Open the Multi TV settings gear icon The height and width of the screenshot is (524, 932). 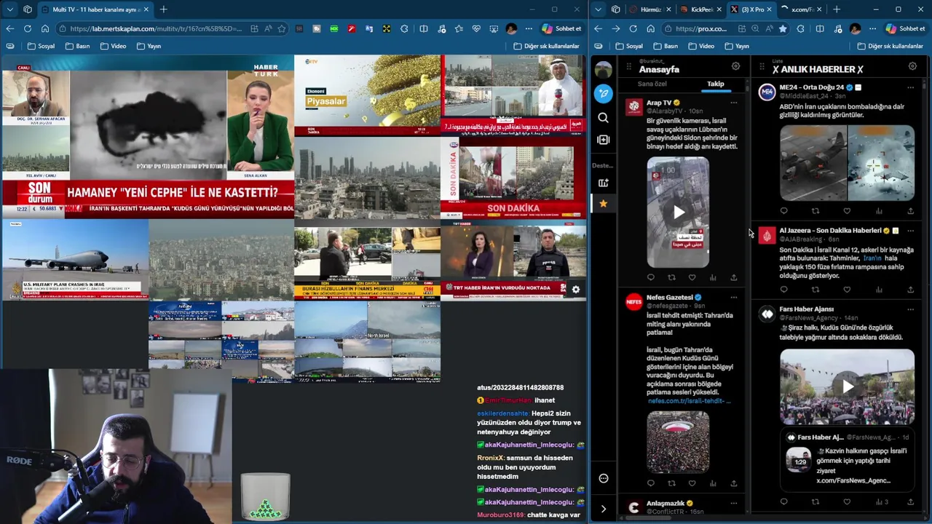click(575, 290)
